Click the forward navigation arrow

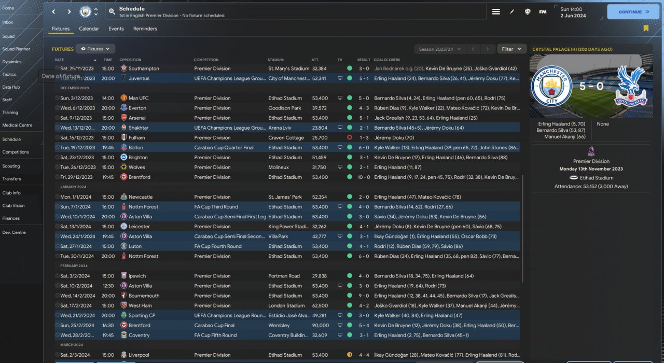(69, 11)
